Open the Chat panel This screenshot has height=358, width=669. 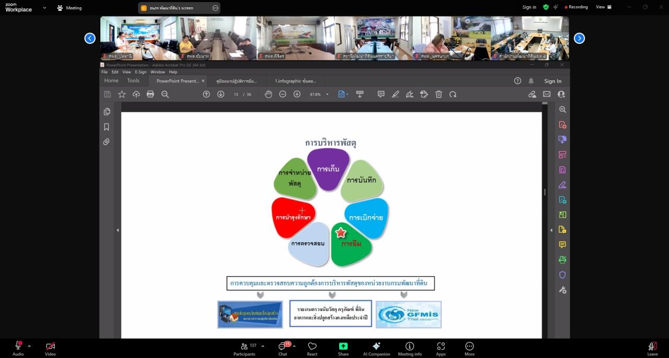point(283,348)
